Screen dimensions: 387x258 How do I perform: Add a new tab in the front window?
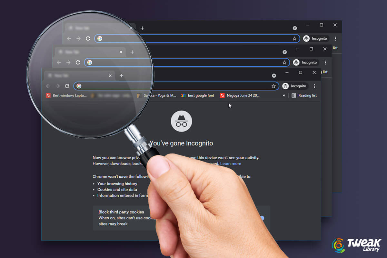tap(121, 76)
